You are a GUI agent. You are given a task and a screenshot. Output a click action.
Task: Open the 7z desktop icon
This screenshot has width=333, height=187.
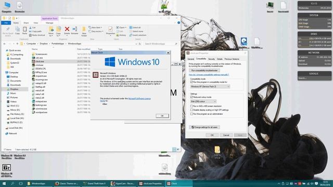tap(6, 168)
